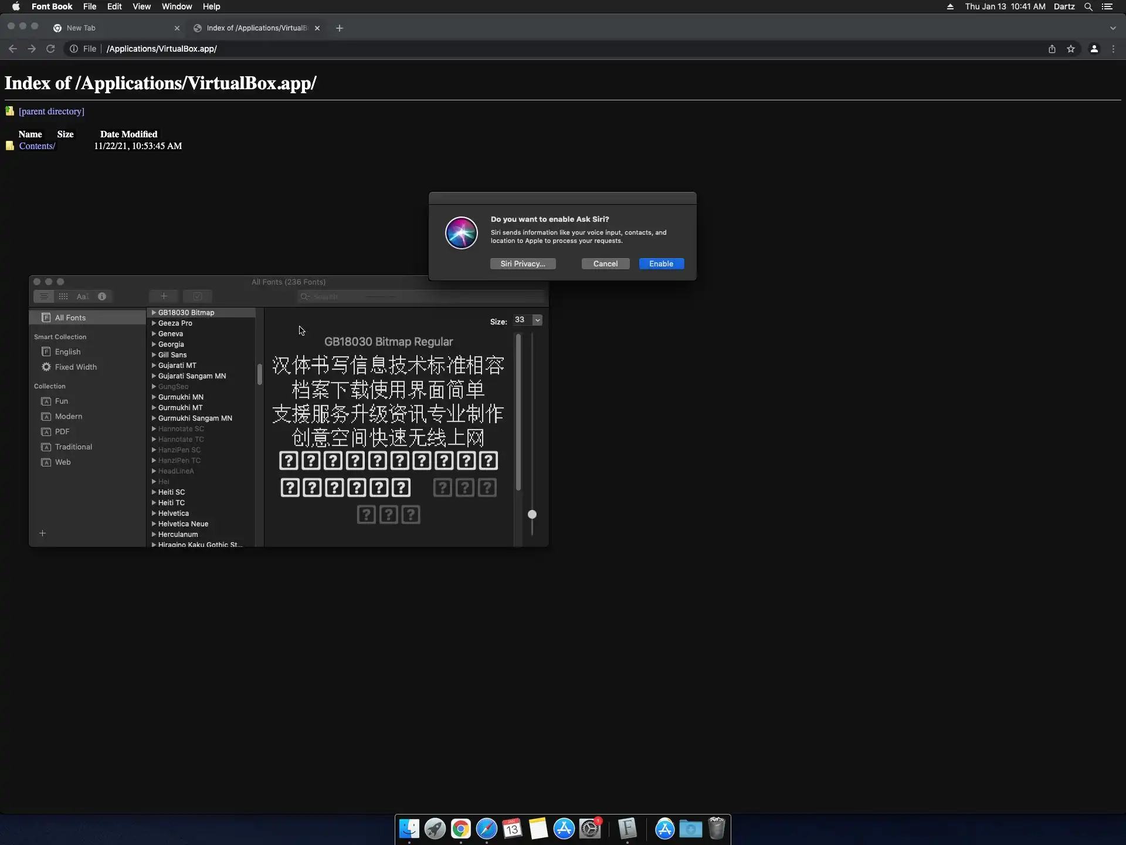Open the Edit menu
The height and width of the screenshot is (845, 1126).
pos(114,6)
